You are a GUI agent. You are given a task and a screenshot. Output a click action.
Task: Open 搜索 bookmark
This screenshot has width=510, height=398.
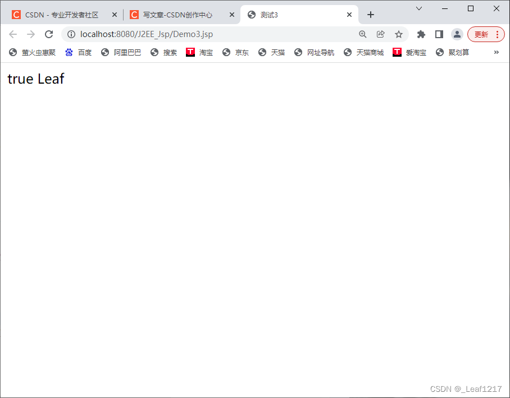163,52
